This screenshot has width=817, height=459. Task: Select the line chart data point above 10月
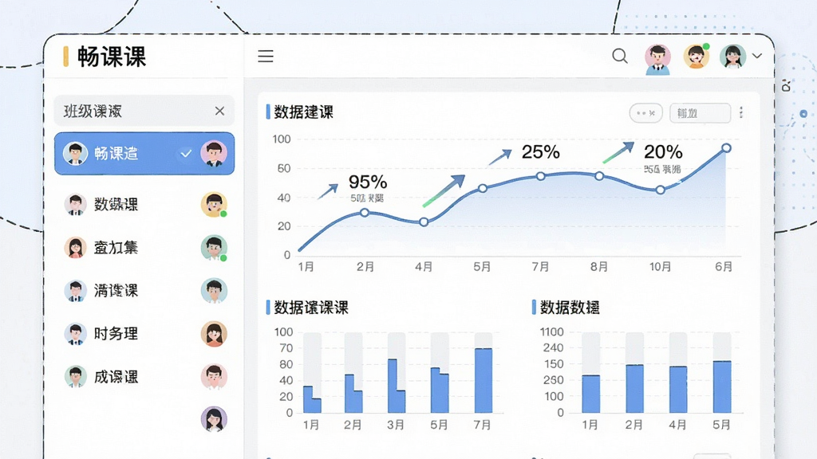pyautogui.click(x=660, y=190)
